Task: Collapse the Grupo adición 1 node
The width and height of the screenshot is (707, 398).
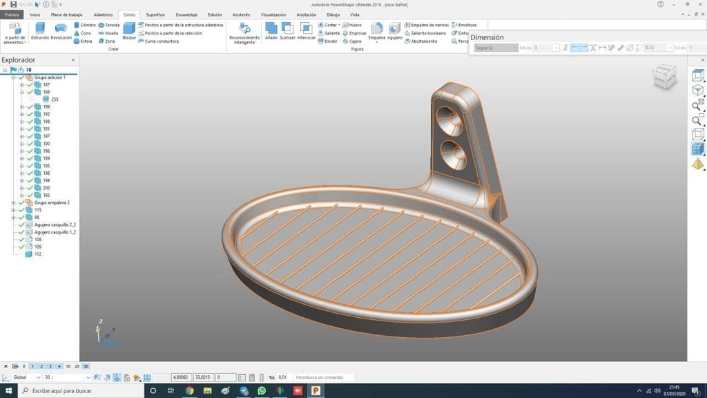Action: [14, 77]
